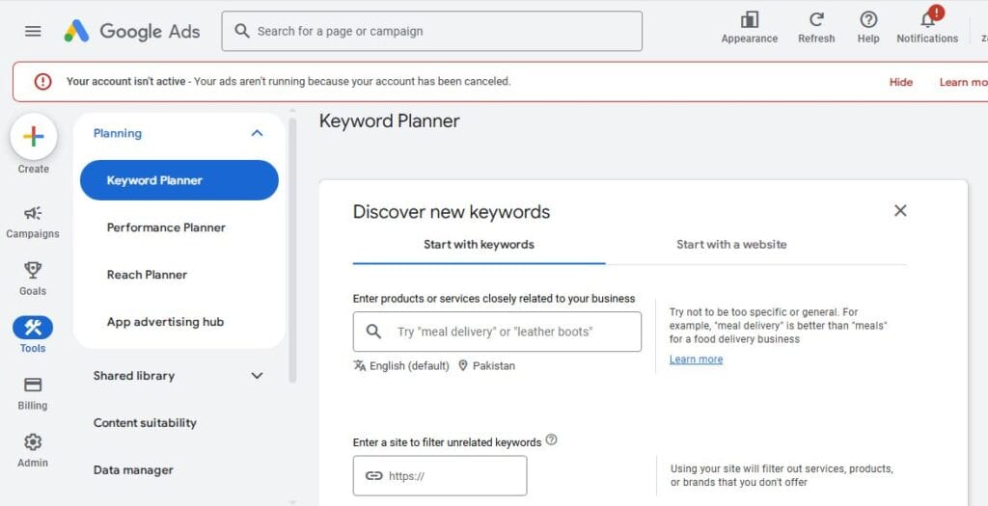
Task: Select the Billing sidebar icon
Action: 33,386
